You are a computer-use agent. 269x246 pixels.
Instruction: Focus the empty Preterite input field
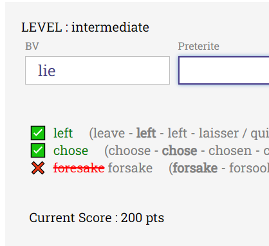(224, 70)
